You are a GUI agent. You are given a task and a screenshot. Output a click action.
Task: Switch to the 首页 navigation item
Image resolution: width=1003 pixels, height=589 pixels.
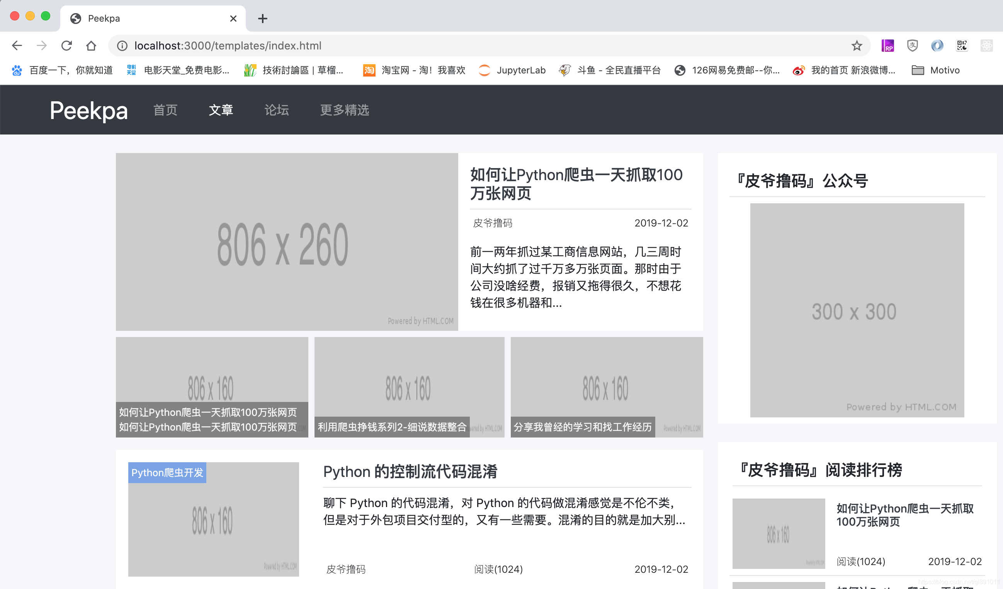(x=165, y=110)
